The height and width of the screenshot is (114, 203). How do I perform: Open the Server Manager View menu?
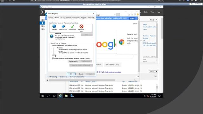[x=152, y=12]
